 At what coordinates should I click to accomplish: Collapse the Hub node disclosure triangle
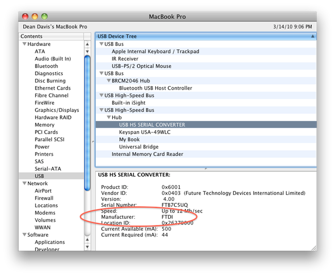(109, 118)
